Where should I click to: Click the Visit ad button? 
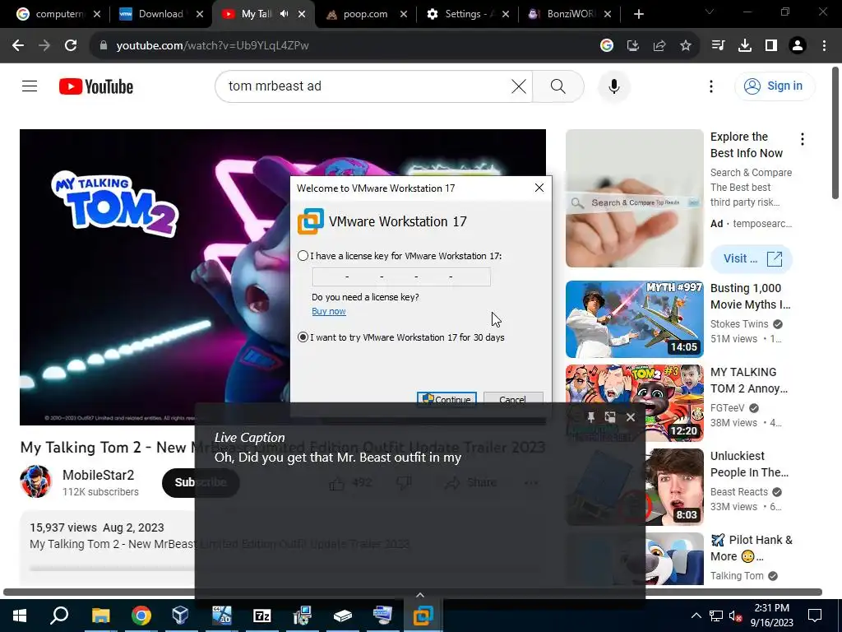[752, 259]
